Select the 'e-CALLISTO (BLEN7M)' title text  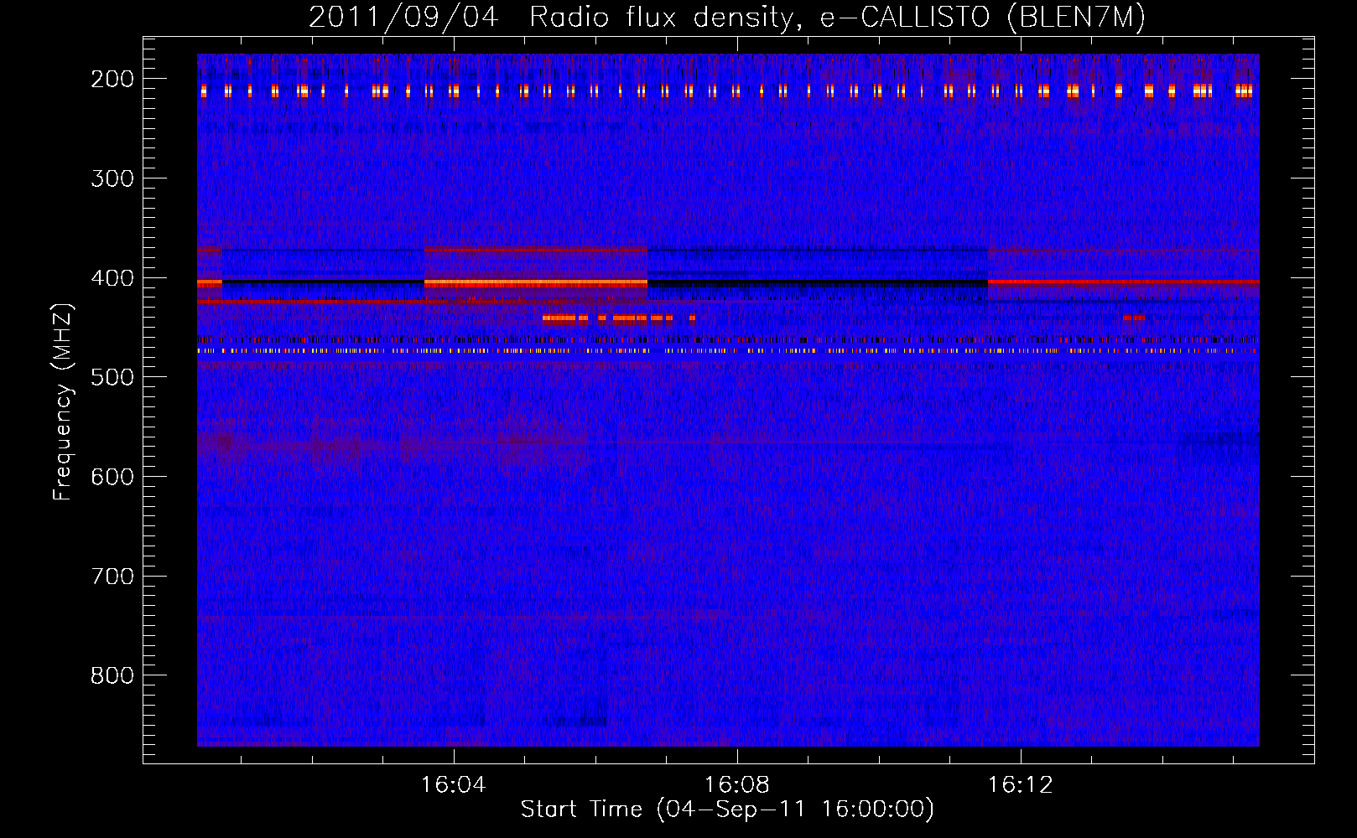(x=983, y=17)
